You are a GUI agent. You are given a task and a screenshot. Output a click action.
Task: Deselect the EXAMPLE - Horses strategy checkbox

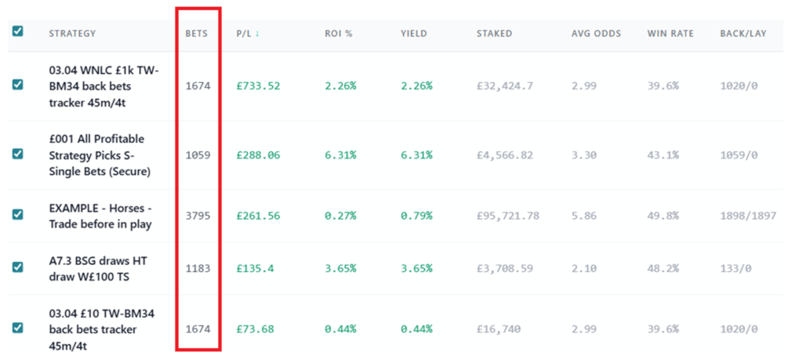pos(18,214)
